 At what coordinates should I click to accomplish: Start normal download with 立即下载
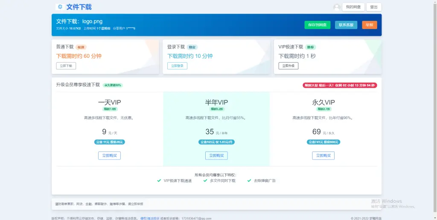point(66,66)
